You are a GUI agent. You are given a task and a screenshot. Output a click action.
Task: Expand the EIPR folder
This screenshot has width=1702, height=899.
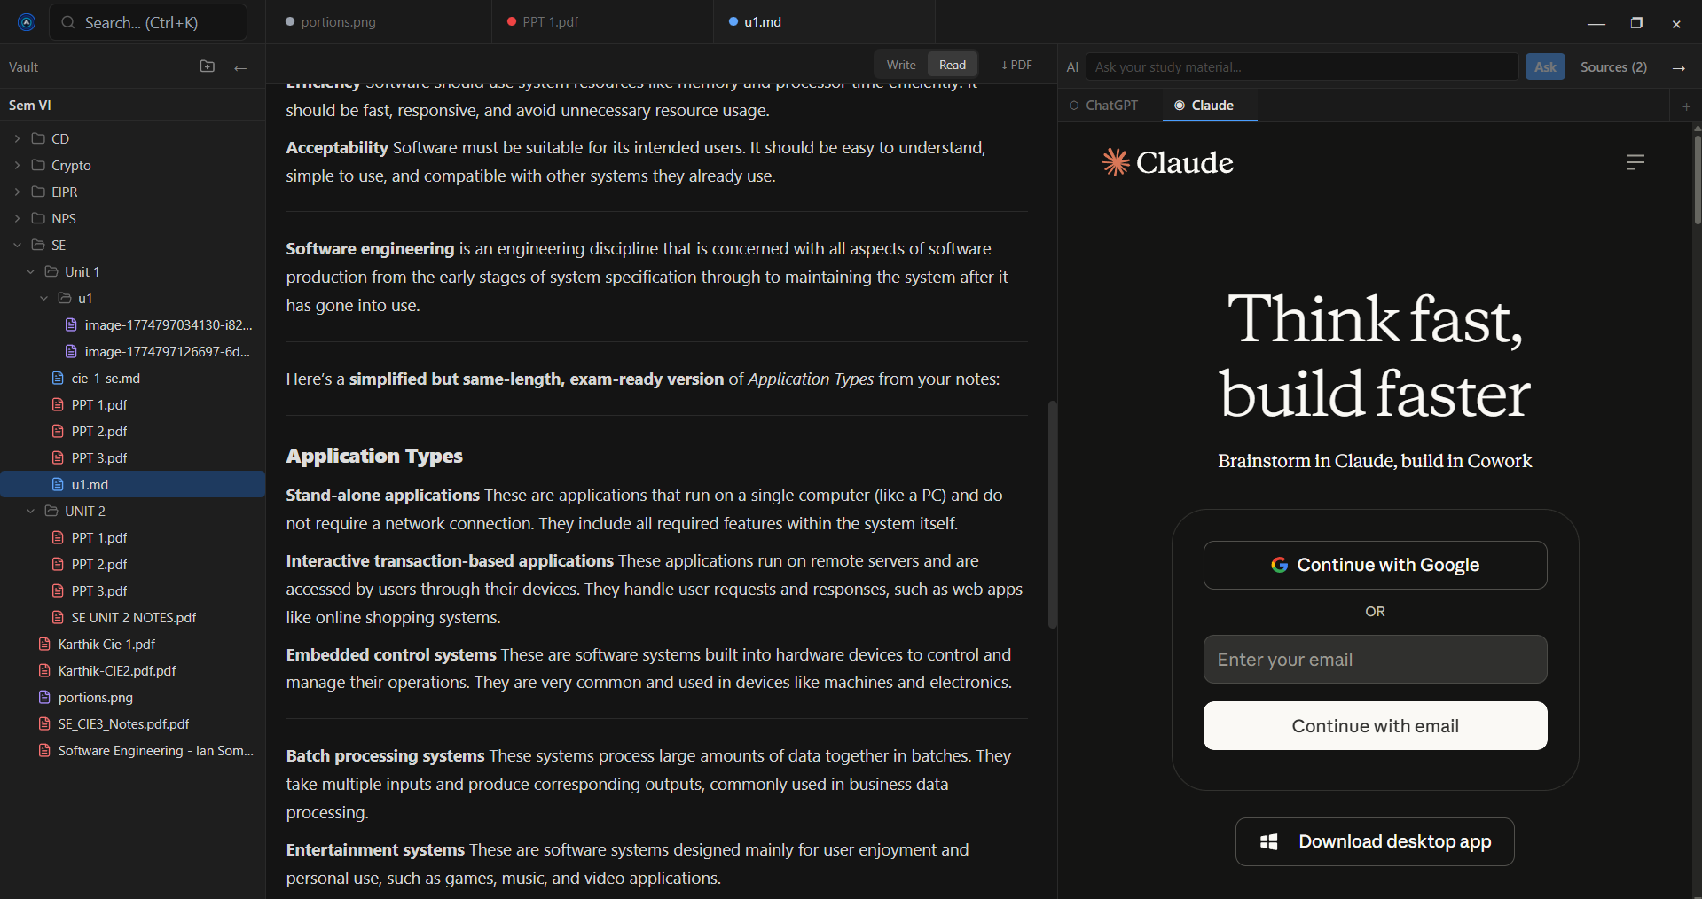pyautogui.click(x=17, y=192)
